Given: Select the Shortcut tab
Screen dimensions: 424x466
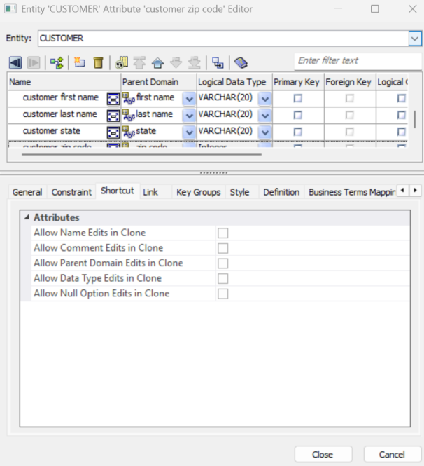Looking at the screenshot, I should 118,191.
